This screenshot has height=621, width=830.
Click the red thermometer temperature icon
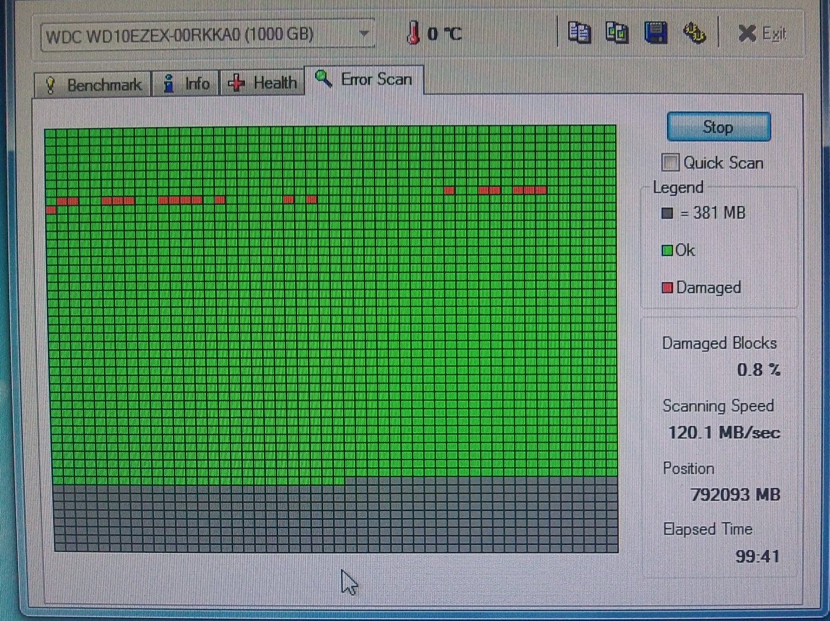point(413,34)
